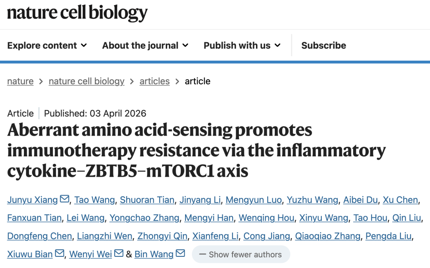This screenshot has width=430, height=268.
Task: Open the About the journal dropdown
Action: click(145, 45)
